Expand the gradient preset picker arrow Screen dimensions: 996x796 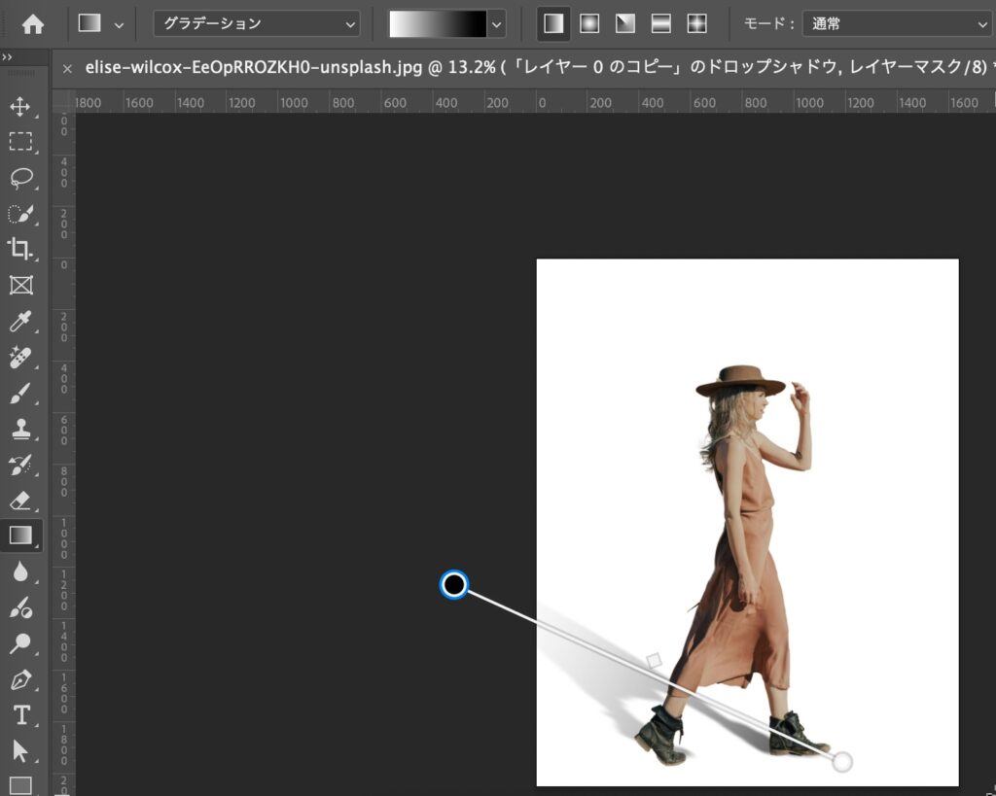(x=498, y=24)
